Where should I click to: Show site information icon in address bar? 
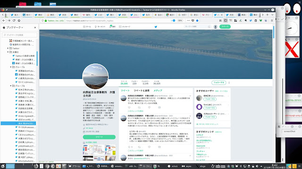(x=42, y=21)
